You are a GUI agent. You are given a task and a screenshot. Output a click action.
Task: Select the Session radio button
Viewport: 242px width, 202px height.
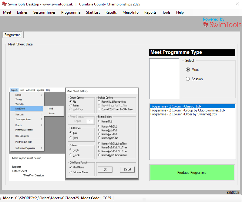[x=188, y=79]
